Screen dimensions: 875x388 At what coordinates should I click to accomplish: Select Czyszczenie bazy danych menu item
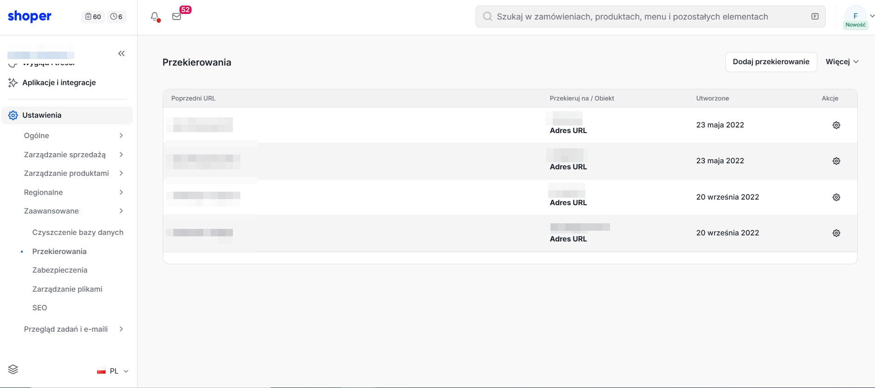pos(78,232)
